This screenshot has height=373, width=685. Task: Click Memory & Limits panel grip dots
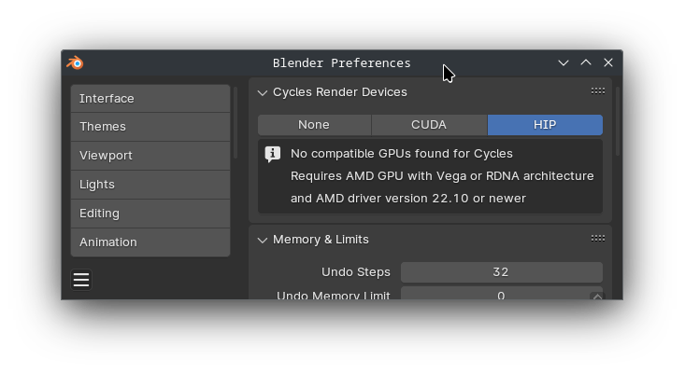[598, 239]
